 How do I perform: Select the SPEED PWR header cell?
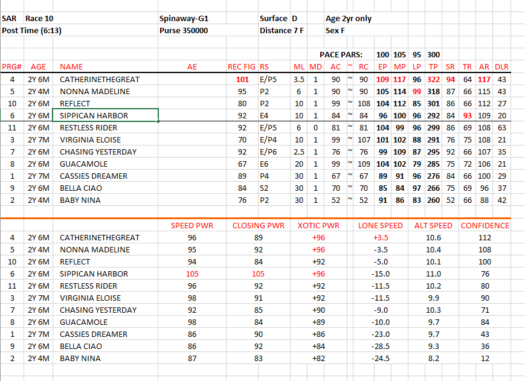pyautogui.click(x=191, y=226)
